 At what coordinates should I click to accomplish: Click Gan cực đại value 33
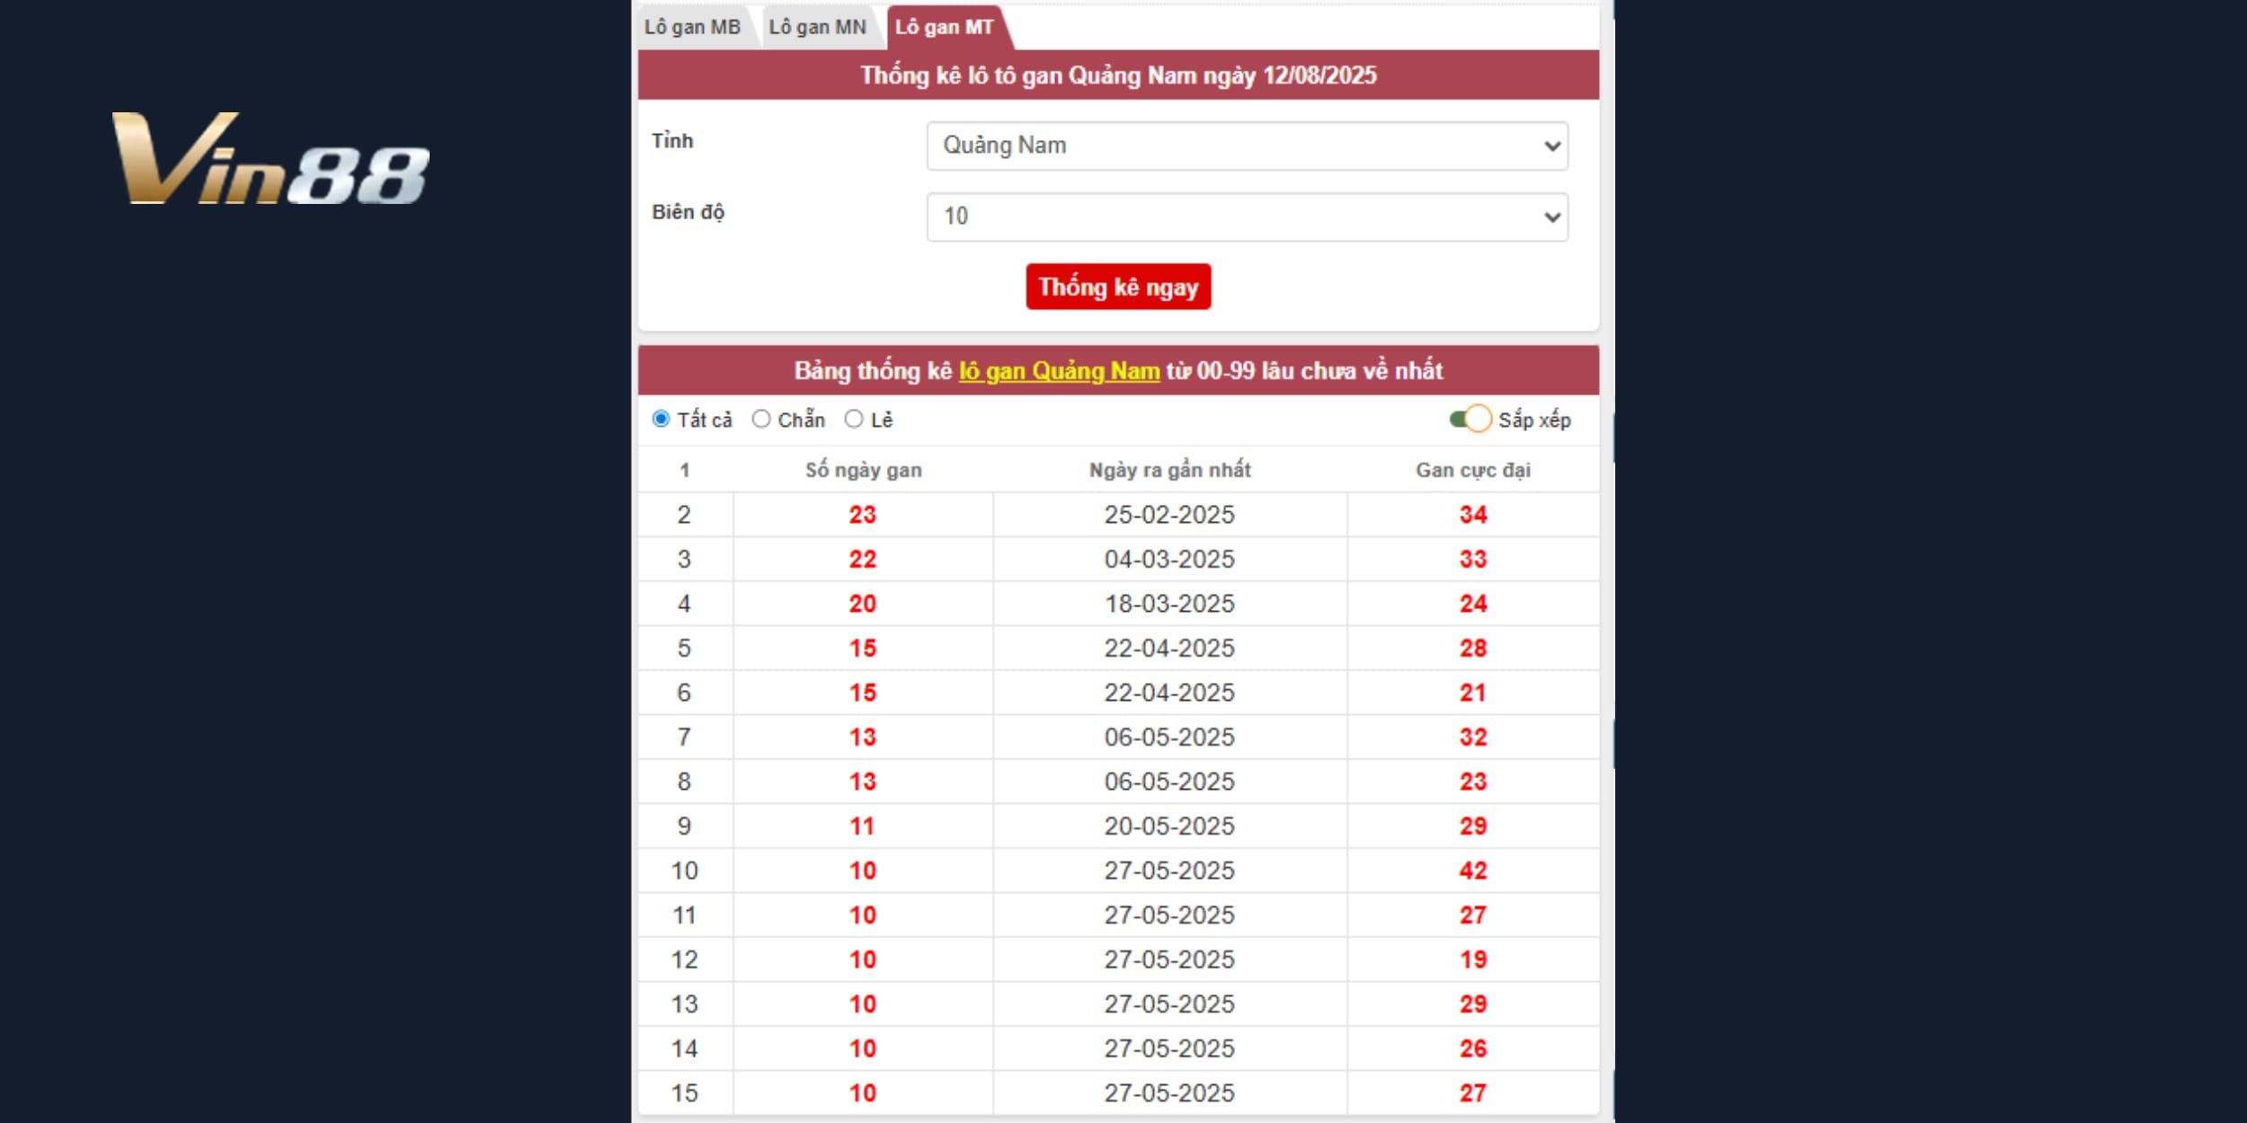1473,559
